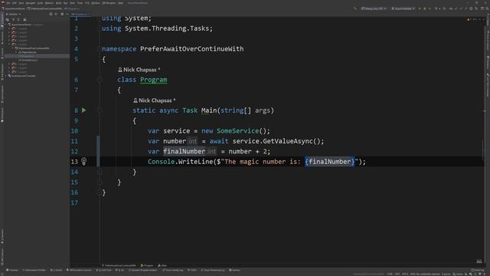Expand the Scratches and Consoles node
This screenshot has width=490, height=276.
click(x=6, y=76)
